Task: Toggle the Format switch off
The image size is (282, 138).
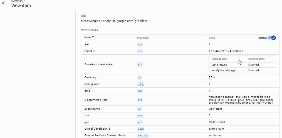Action: (272, 38)
